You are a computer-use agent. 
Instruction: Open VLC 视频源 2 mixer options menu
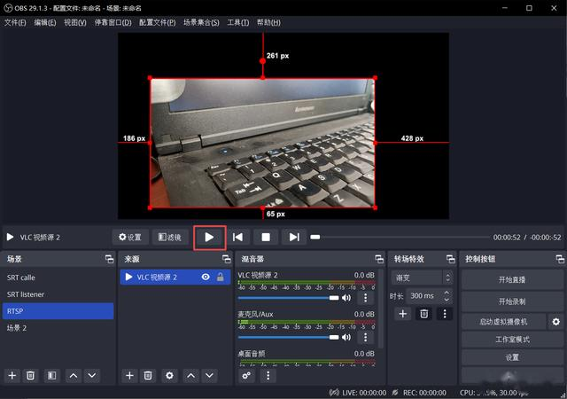366,298
